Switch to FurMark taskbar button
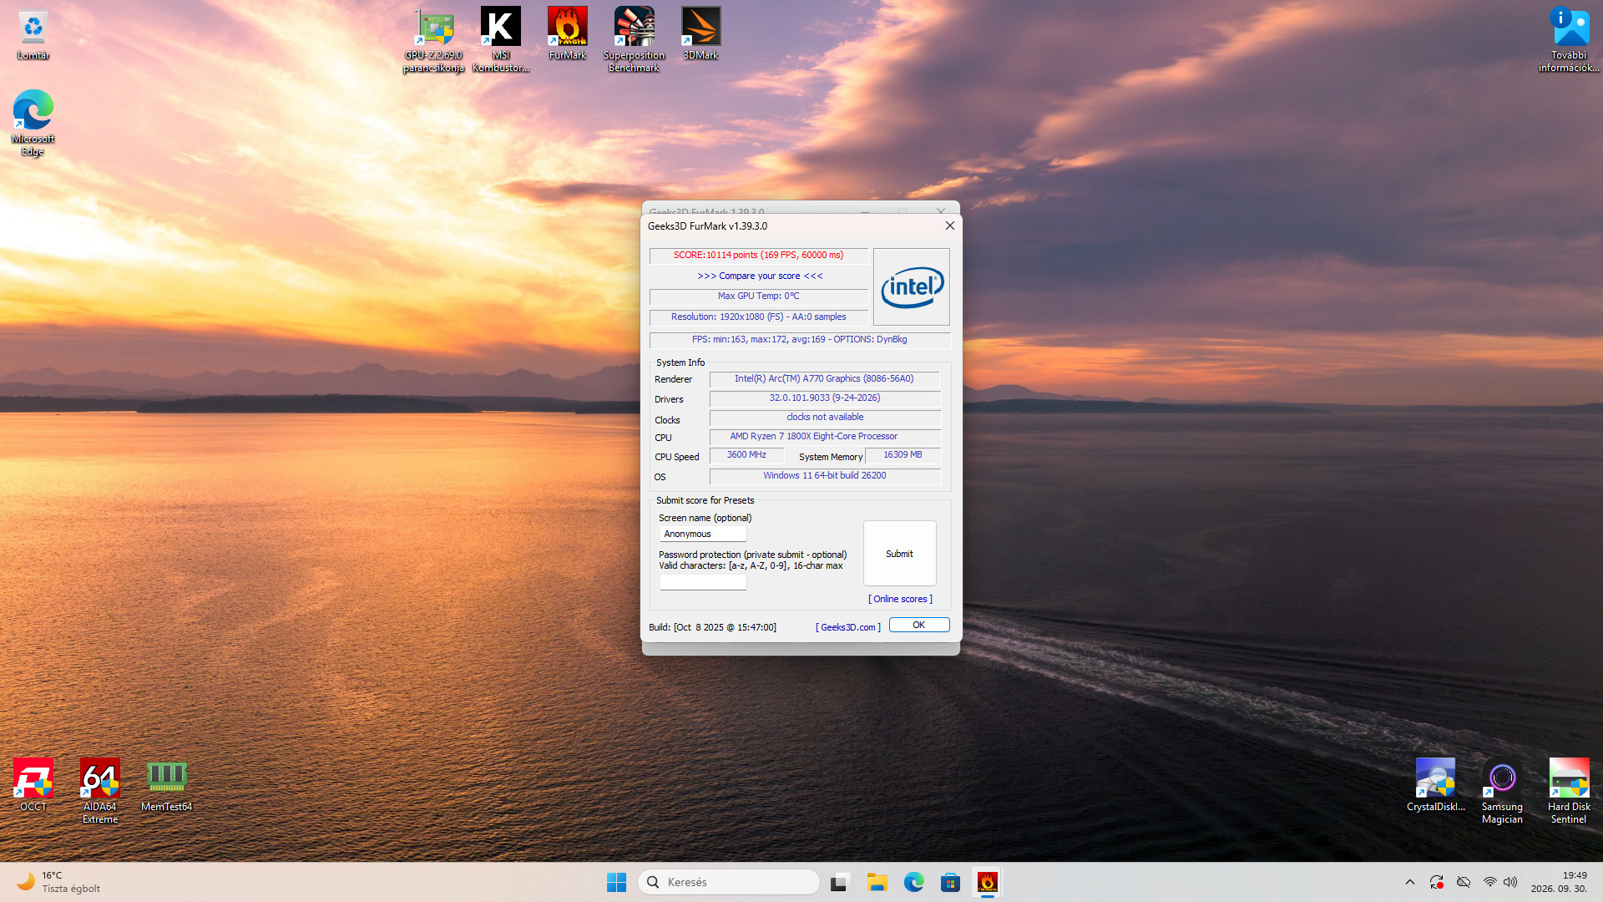The image size is (1603, 902). point(988,882)
